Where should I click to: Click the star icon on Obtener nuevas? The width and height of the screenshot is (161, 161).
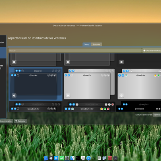pyautogui.click(x=144, y=51)
